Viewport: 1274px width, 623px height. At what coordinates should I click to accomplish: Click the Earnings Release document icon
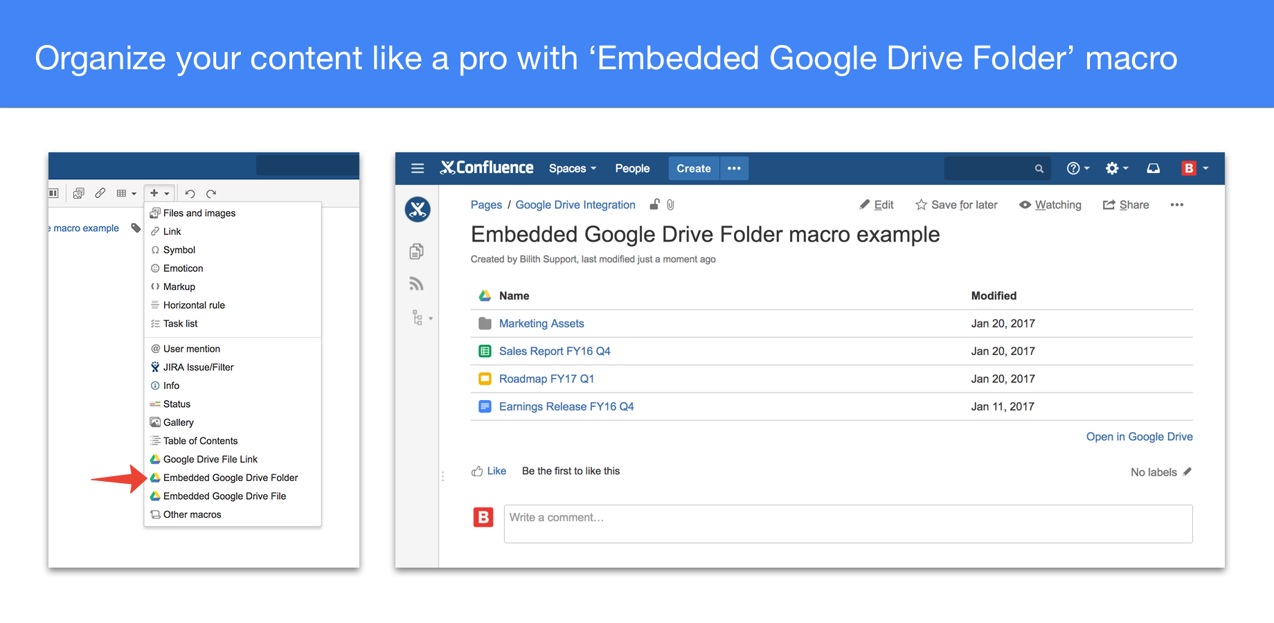coord(485,406)
